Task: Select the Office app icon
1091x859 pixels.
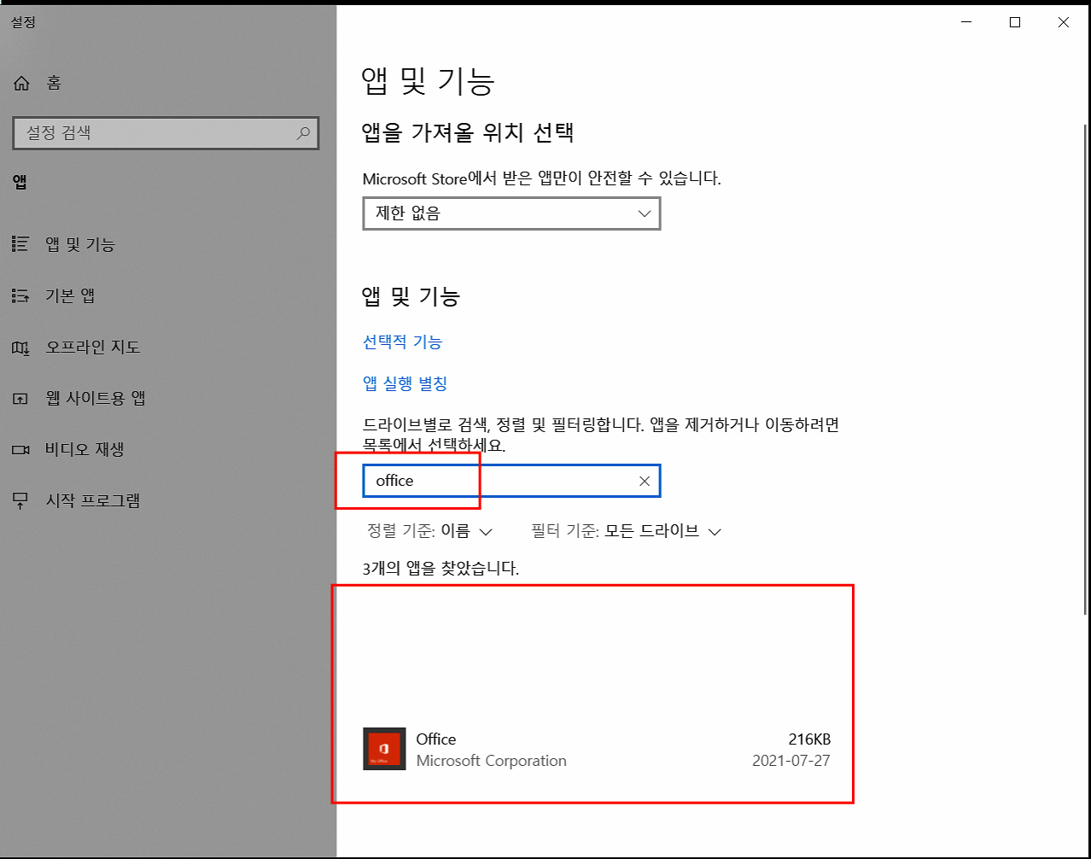Action: [x=384, y=749]
